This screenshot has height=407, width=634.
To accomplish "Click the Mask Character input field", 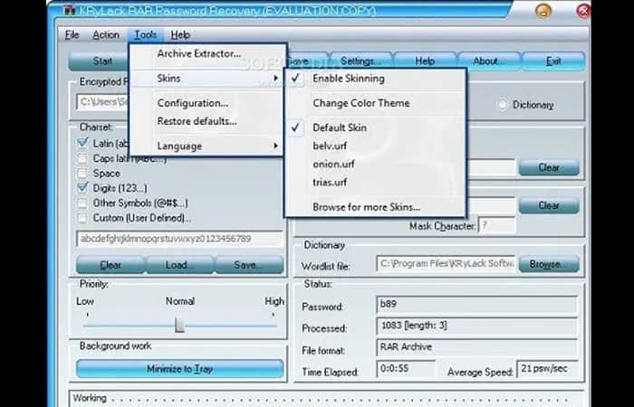I will coord(497,226).
